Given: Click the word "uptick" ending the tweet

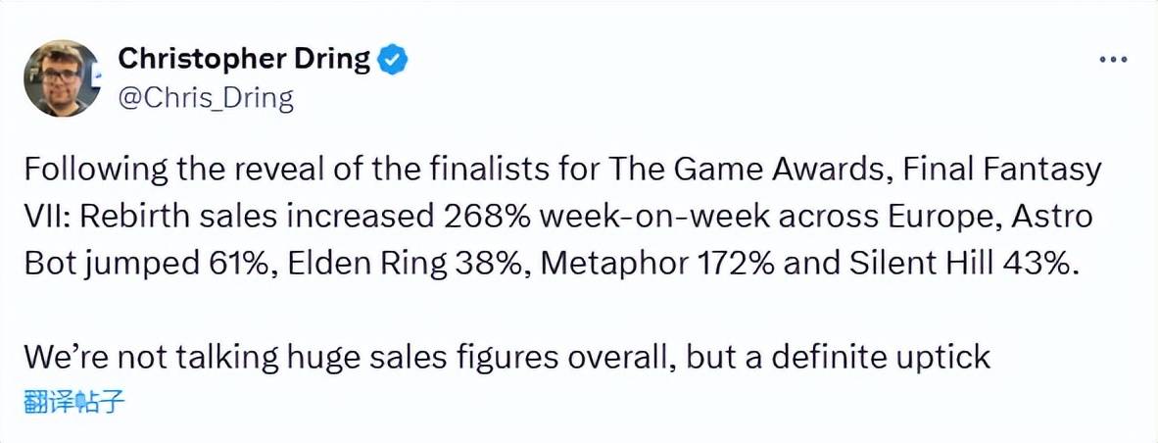Looking at the screenshot, I should tap(946, 357).
